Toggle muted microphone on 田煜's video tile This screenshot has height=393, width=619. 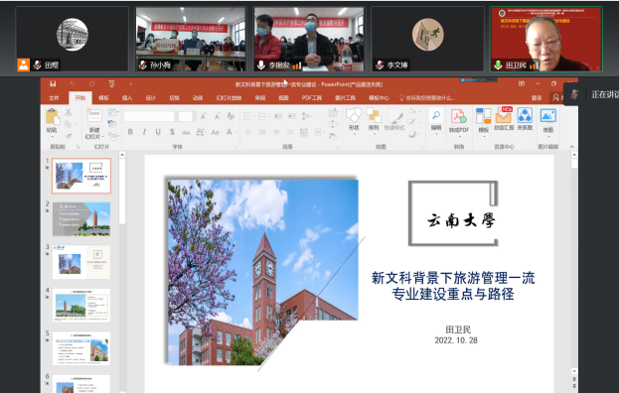pos(38,65)
